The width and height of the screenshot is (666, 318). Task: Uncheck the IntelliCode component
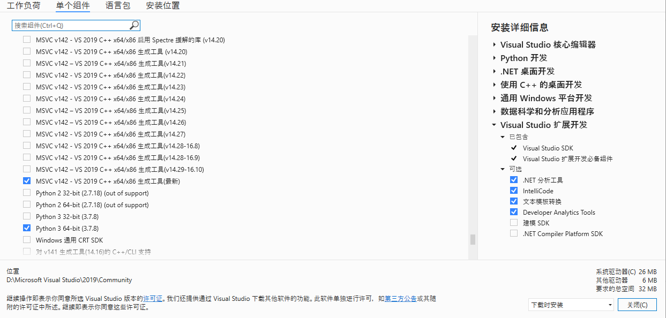[x=513, y=191]
